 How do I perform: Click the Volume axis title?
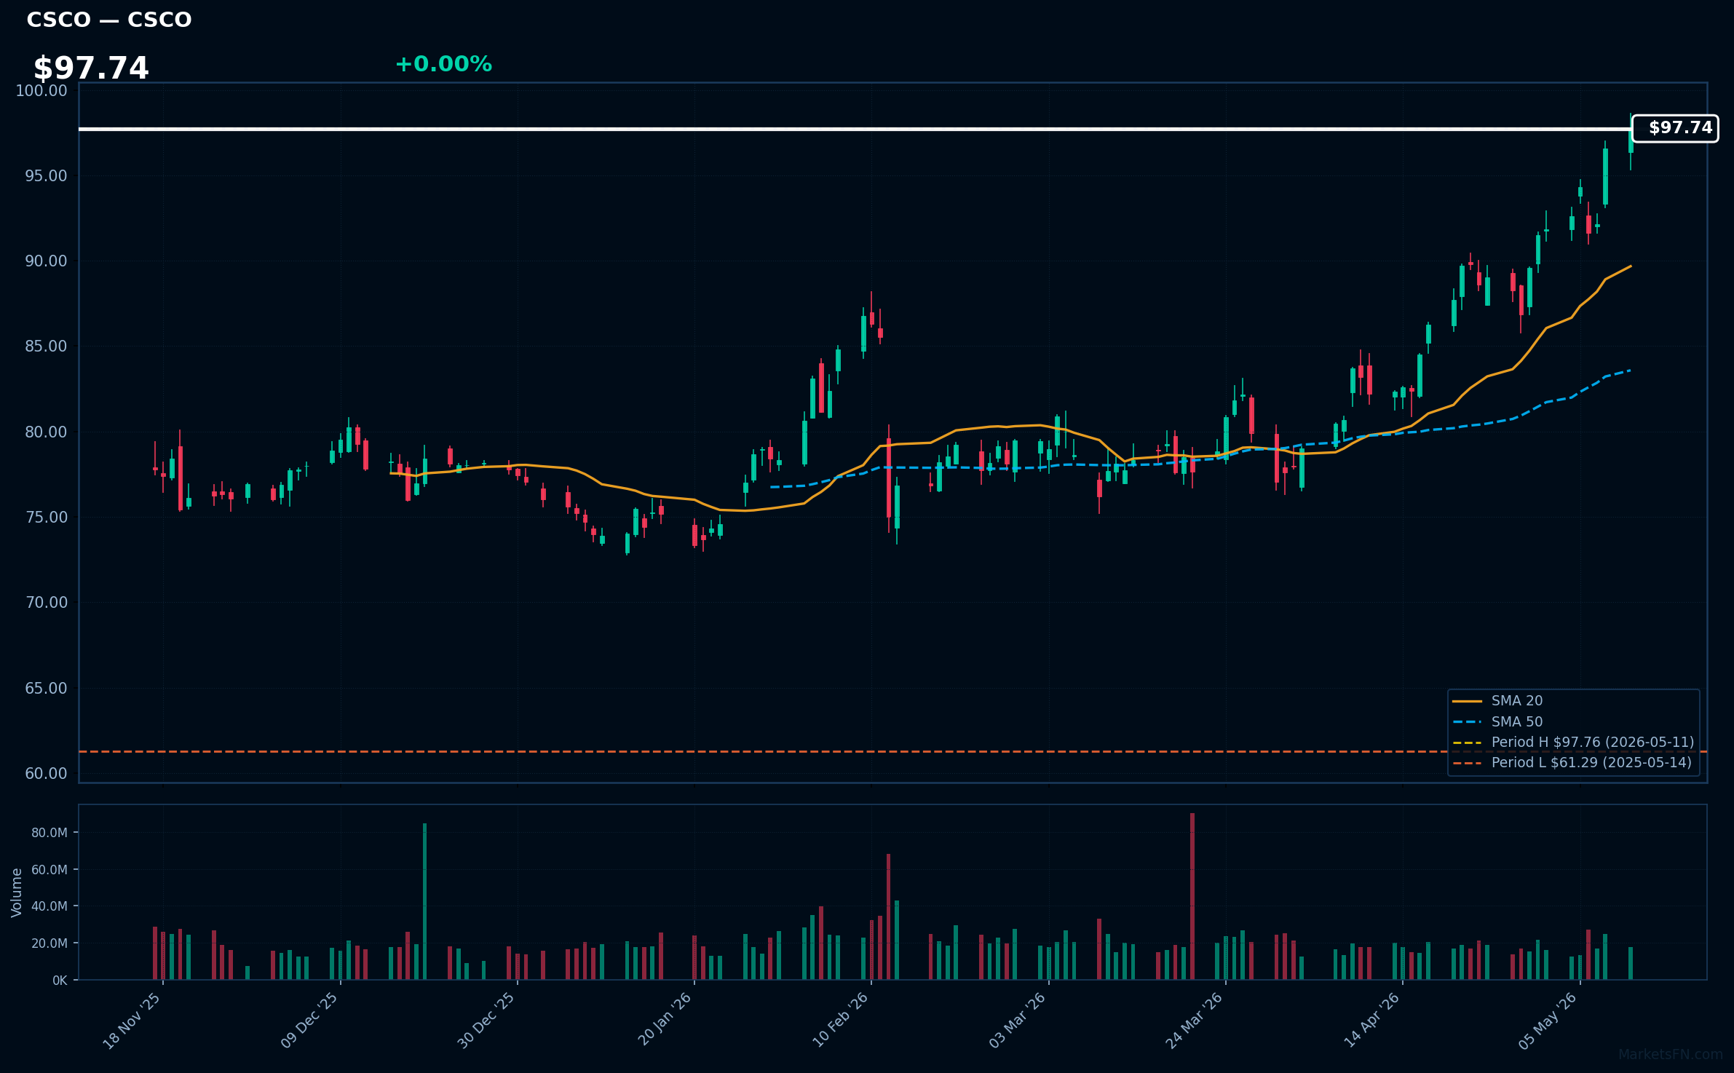click(17, 892)
